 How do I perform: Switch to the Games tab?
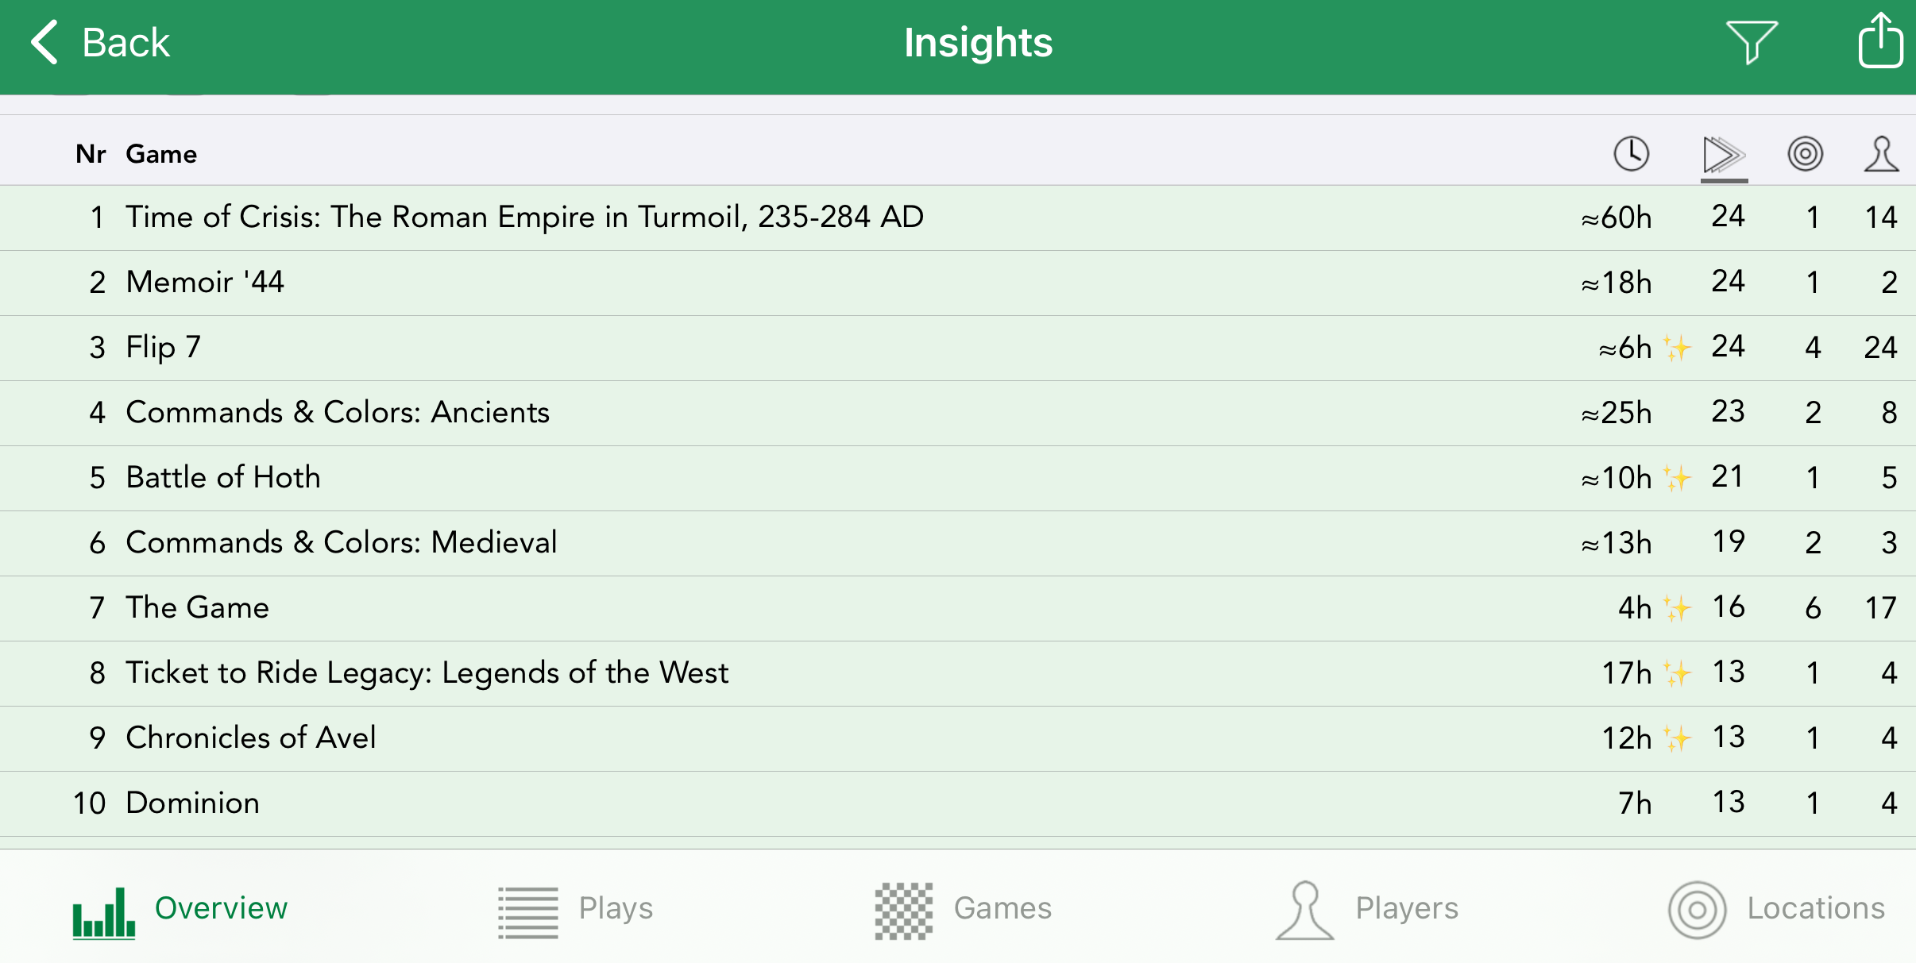coord(963,908)
